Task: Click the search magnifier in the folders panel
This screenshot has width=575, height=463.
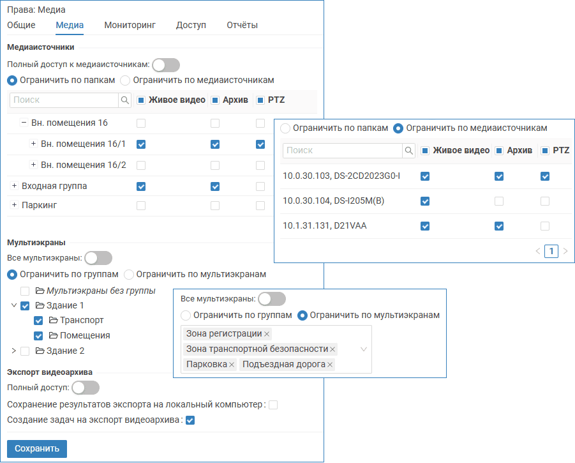Action: [124, 100]
